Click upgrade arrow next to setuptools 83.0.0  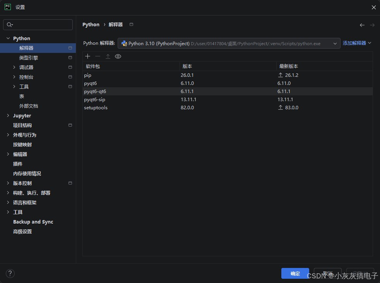[281, 107]
